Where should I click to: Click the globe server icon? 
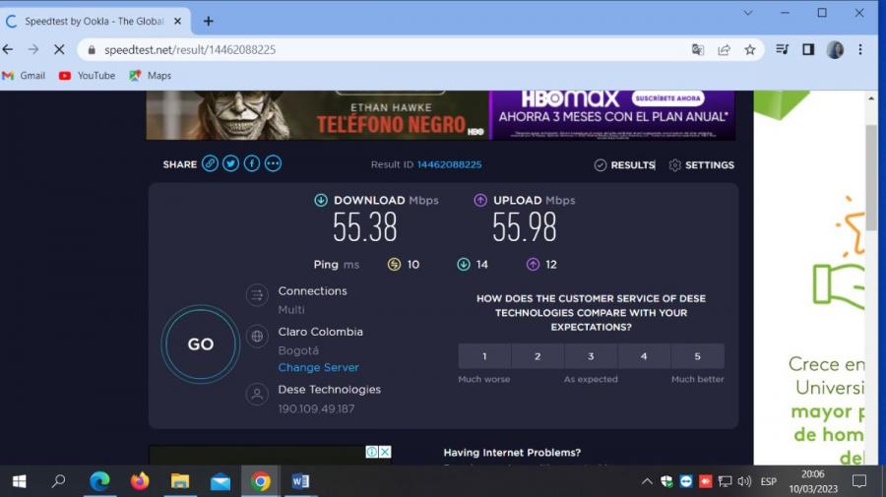(257, 336)
